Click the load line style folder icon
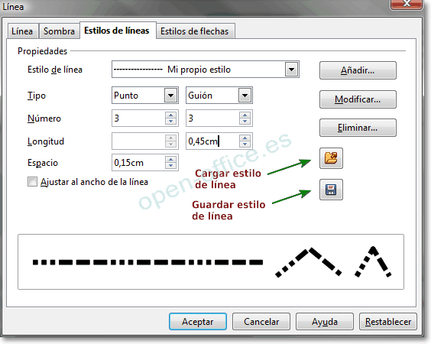 point(331,158)
